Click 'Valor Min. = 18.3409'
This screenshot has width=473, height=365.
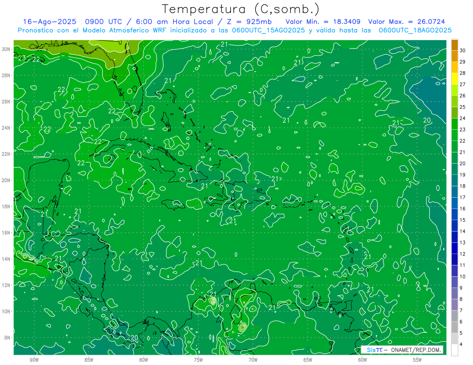point(324,22)
